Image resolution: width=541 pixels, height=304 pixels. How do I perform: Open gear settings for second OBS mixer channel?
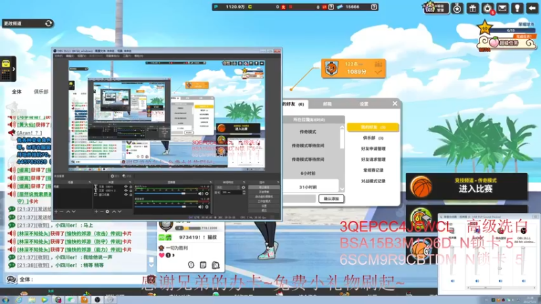tap(207, 207)
